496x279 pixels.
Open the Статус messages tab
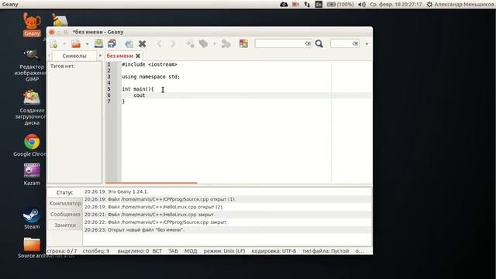coord(65,193)
